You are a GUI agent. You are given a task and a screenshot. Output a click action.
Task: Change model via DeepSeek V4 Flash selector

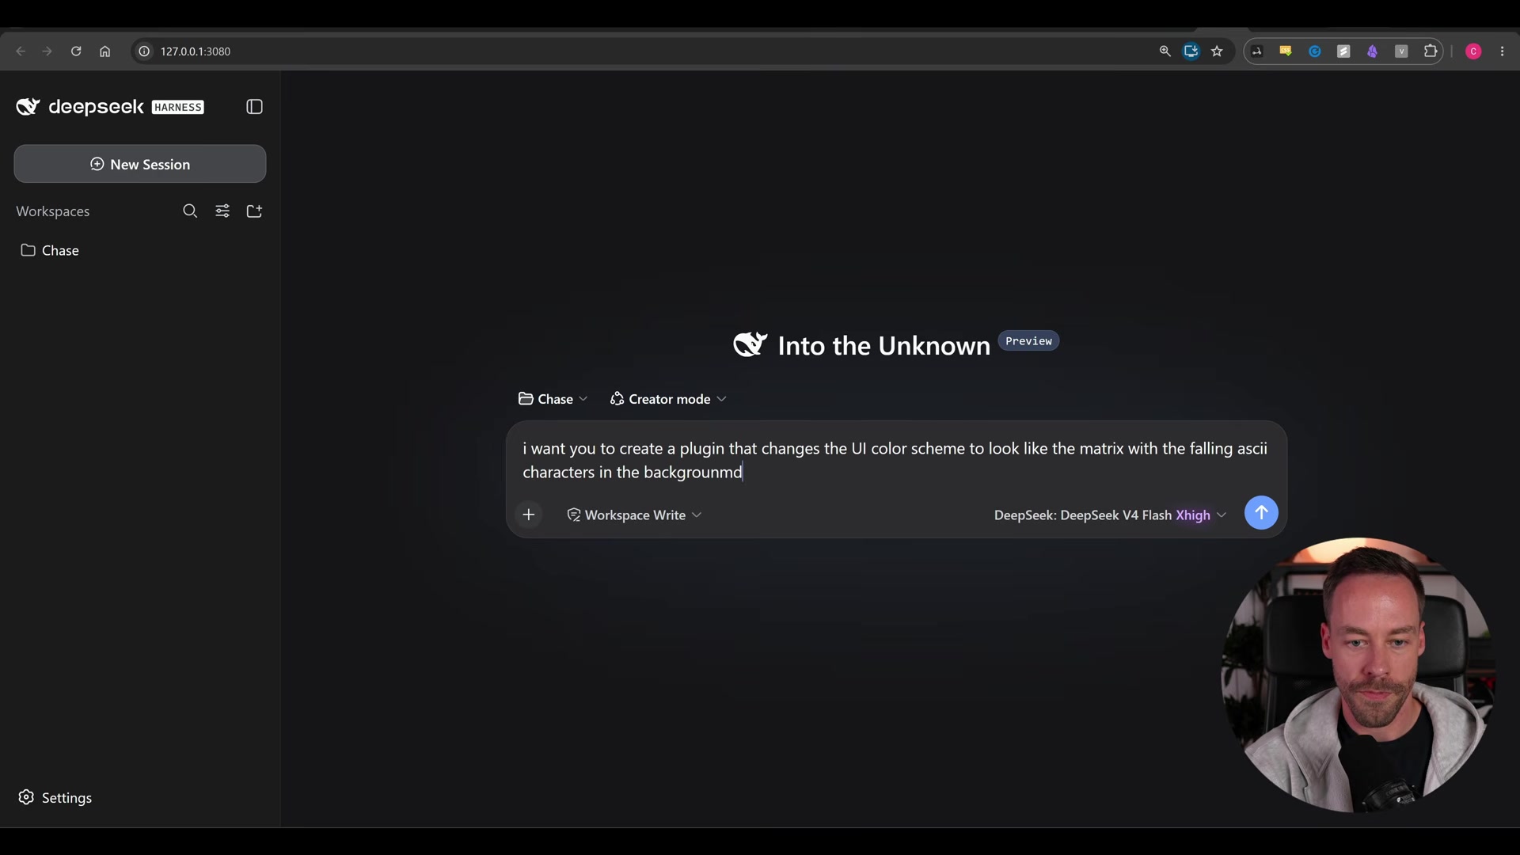1110,515
